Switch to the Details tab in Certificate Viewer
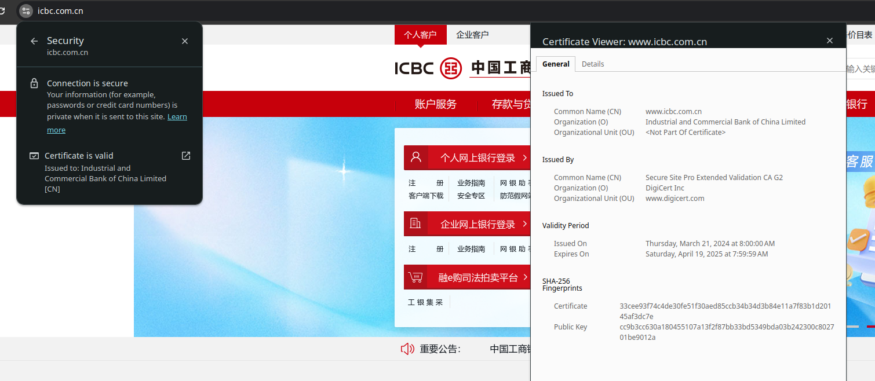 (593, 64)
